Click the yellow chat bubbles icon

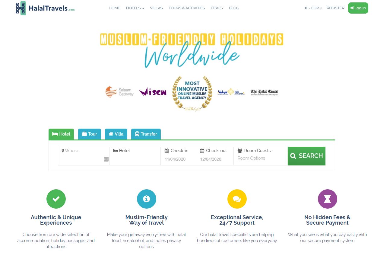pyautogui.click(x=237, y=199)
